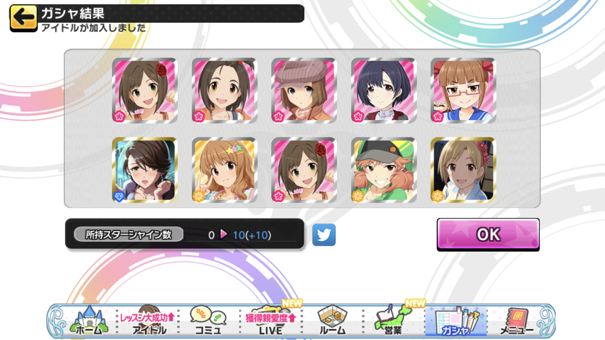Open the アイドル menu in bottom bar
Screen dimensions: 605x340
(148, 320)
